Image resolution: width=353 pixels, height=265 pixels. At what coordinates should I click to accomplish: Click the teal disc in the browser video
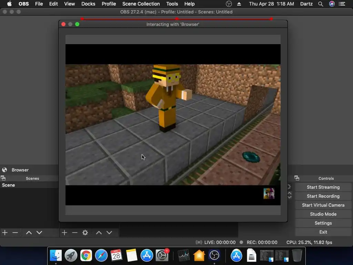(251, 157)
